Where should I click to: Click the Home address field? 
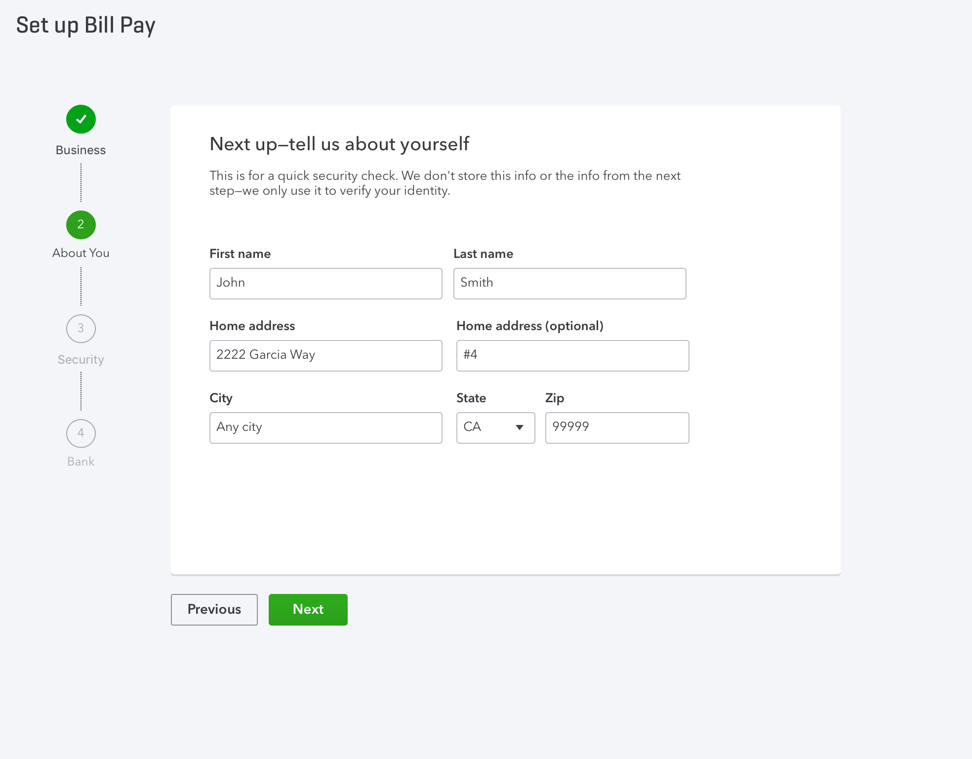[326, 356]
